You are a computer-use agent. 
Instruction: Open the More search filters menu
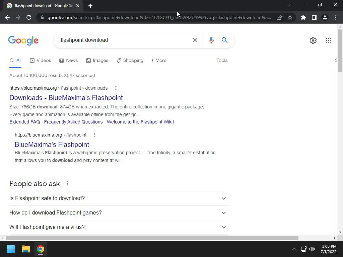coord(159,60)
